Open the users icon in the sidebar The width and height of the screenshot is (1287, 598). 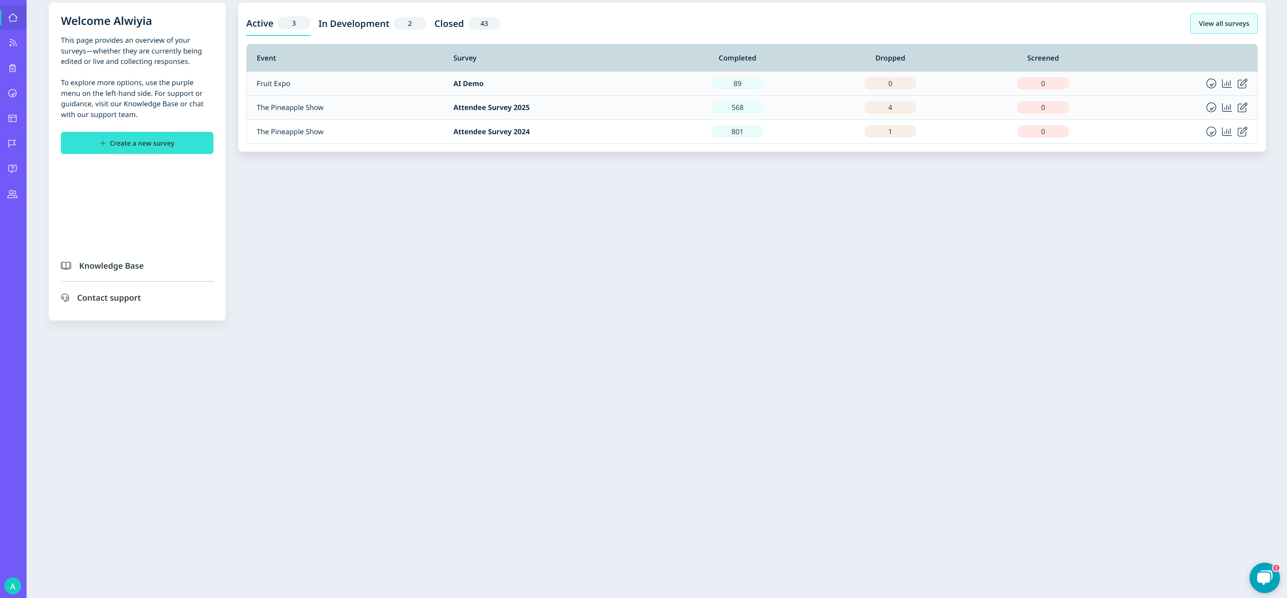point(13,194)
